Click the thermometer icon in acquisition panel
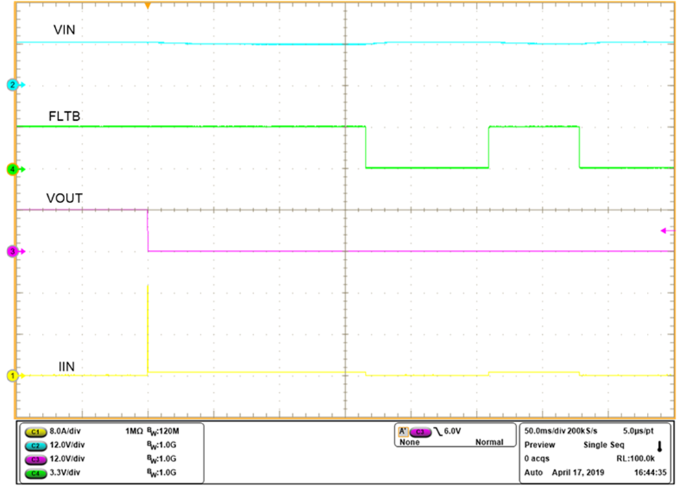The width and height of the screenshot is (686, 486). [x=660, y=447]
